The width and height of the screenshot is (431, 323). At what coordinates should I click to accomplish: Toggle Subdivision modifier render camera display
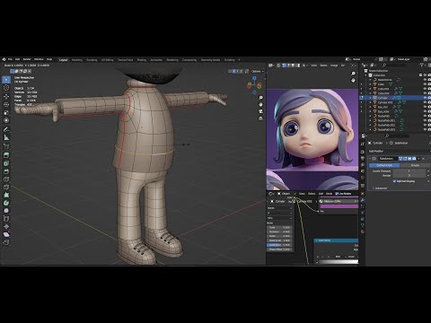tap(414, 159)
